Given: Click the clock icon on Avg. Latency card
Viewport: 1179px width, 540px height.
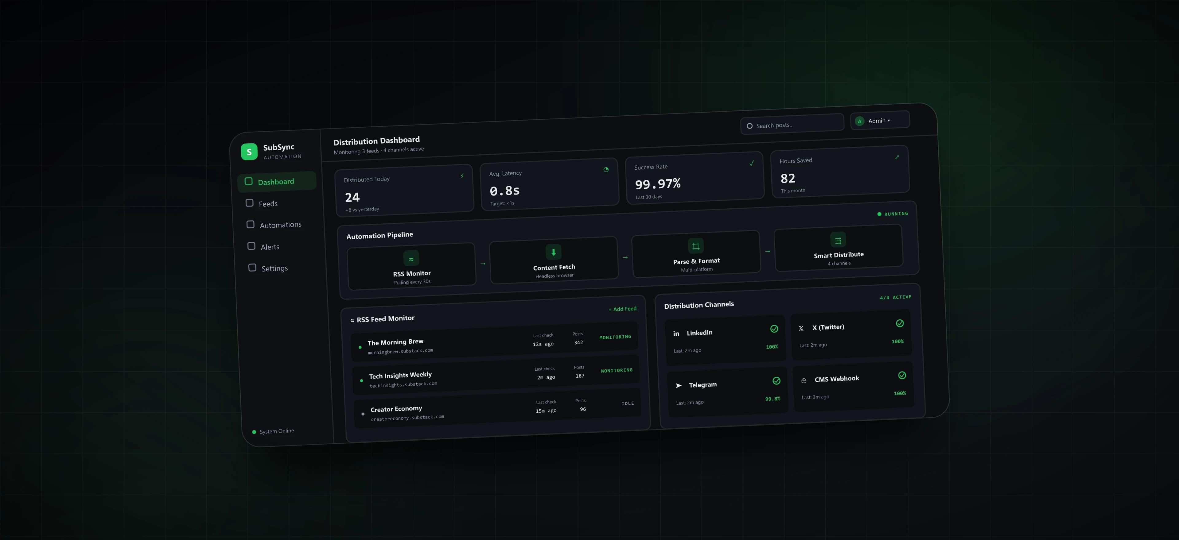Looking at the screenshot, I should (606, 170).
